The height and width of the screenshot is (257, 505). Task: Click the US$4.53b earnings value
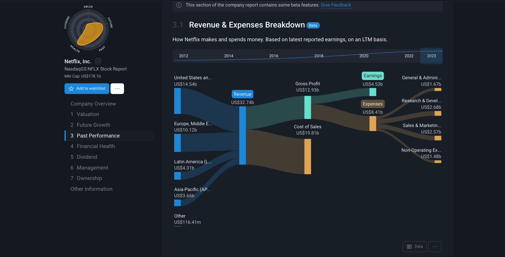[x=373, y=84]
